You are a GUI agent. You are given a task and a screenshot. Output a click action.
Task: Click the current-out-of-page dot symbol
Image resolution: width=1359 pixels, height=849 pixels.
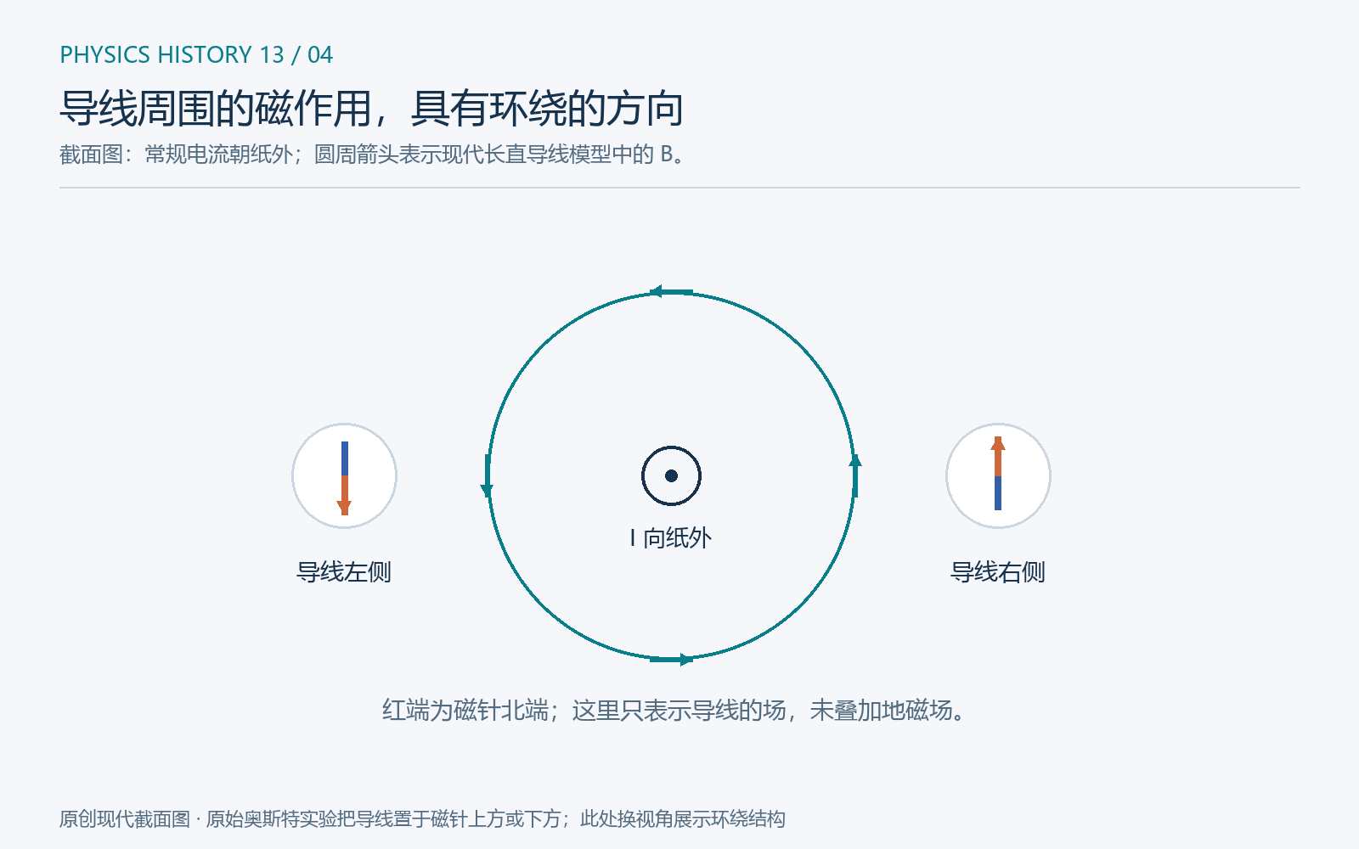pyautogui.click(x=671, y=475)
